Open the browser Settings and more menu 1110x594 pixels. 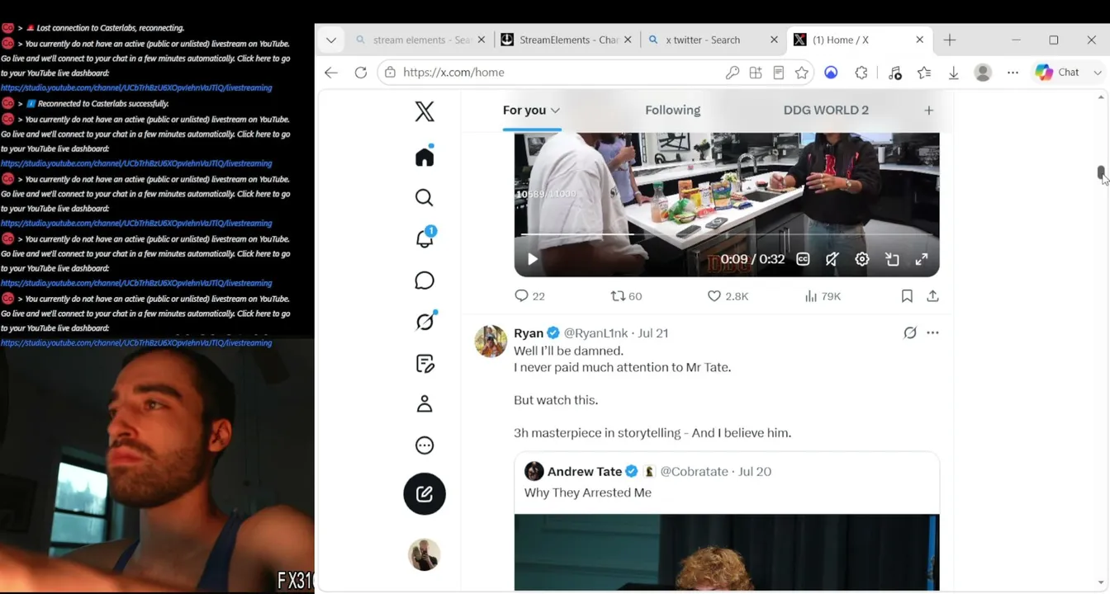1013,73
